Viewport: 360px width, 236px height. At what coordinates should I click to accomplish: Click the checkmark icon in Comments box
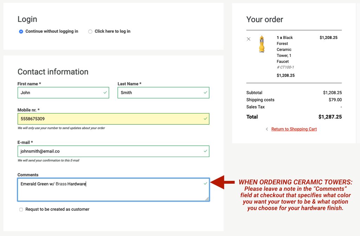[205, 183]
